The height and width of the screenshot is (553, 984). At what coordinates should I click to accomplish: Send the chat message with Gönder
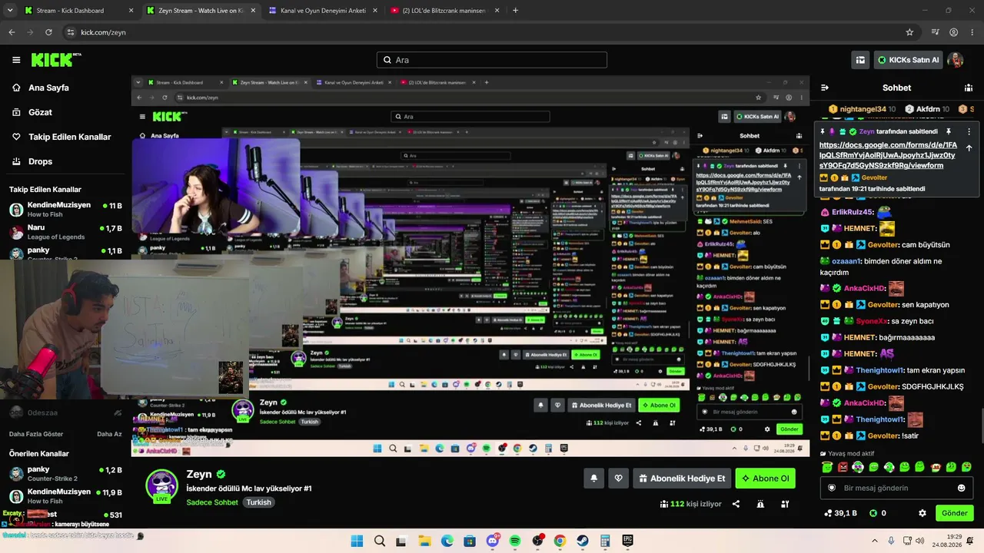click(x=954, y=513)
